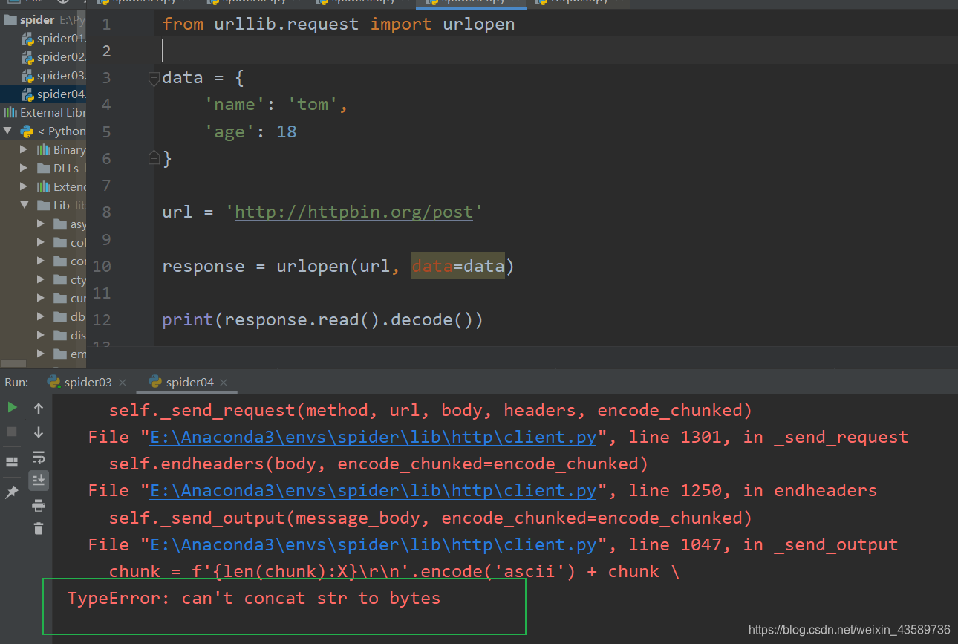
Task: Click line number 10 in the gutter
Action: click(102, 266)
